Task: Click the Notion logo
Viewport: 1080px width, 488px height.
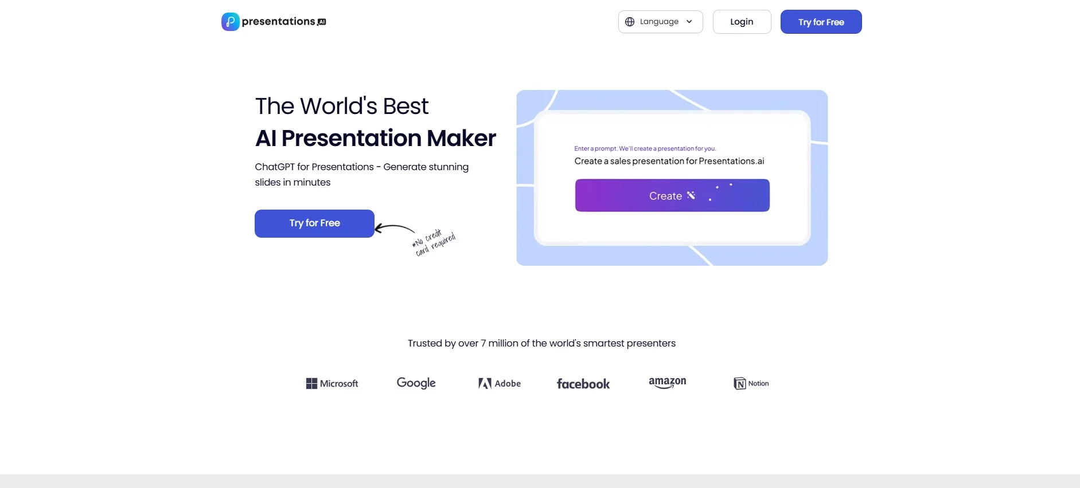Action: click(x=751, y=384)
